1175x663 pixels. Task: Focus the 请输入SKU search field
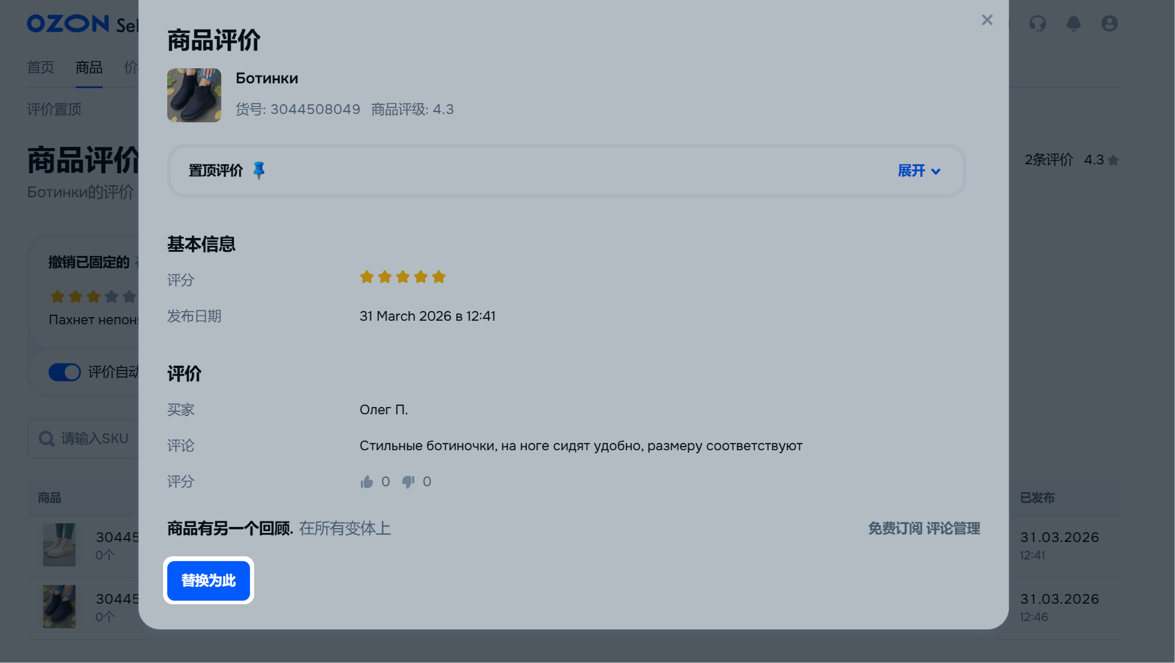coord(83,439)
